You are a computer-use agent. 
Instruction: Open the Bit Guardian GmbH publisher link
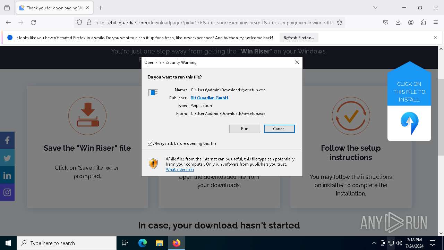pyautogui.click(x=209, y=98)
